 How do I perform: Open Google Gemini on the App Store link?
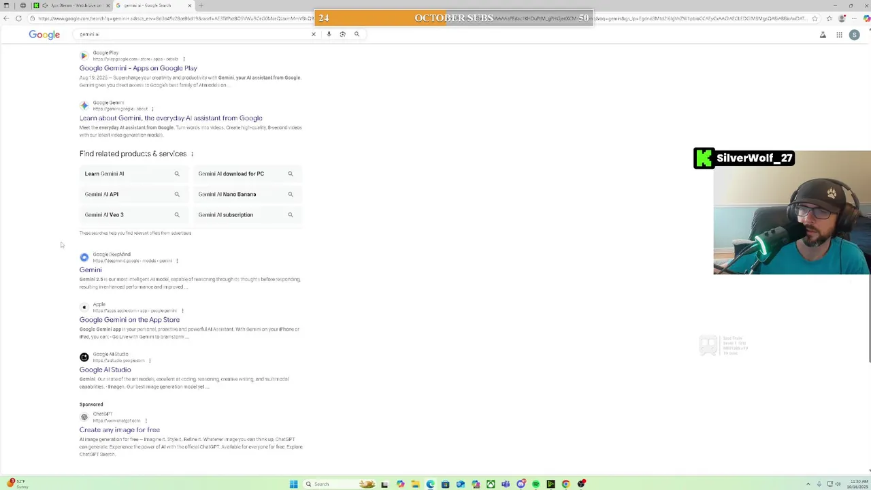(129, 320)
